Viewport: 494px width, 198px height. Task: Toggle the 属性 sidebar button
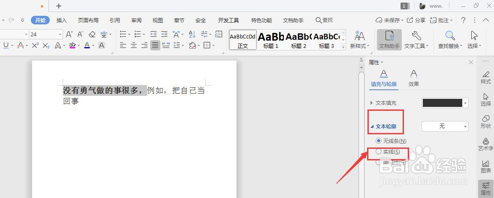pos(485,188)
